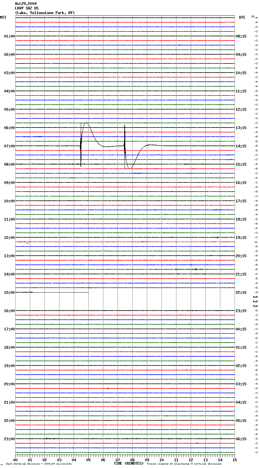Viewport: 259px width, 468px height.
Task: Click the 'DC' offset column header
Action: click(x=253, y=16)
